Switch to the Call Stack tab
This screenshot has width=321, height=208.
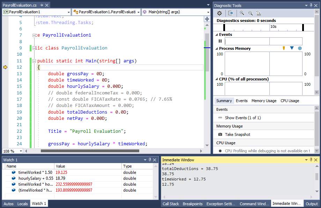point(171,204)
